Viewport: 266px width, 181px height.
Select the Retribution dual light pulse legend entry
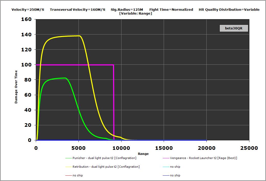pos(103,167)
